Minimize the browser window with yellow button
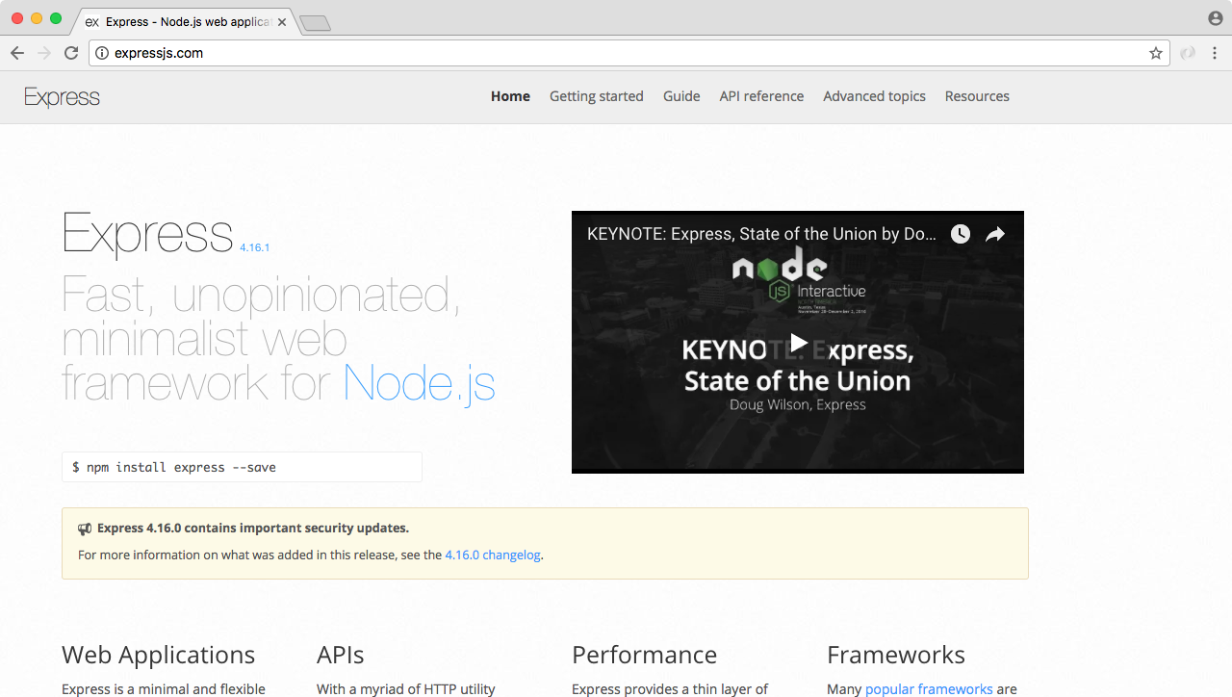This screenshot has width=1232, height=697. 37,18
